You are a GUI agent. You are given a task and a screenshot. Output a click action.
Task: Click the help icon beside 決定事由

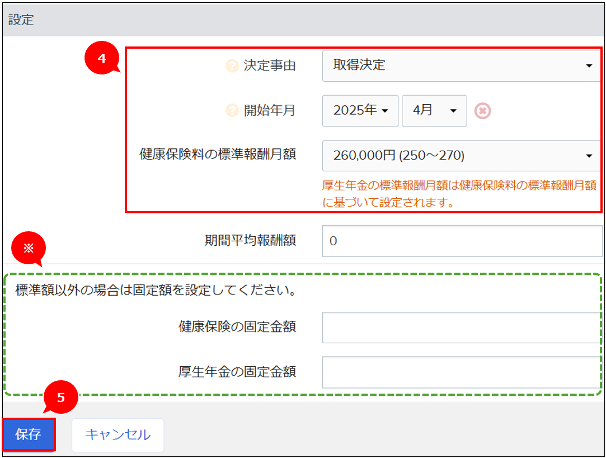click(x=232, y=66)
